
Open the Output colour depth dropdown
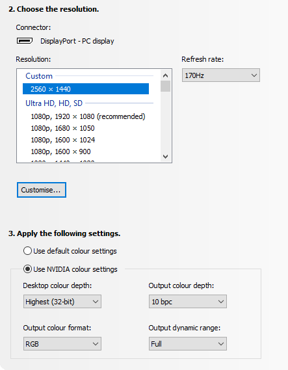click(188, 301)
